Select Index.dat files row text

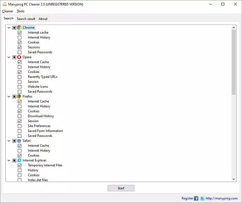[38, 180]
